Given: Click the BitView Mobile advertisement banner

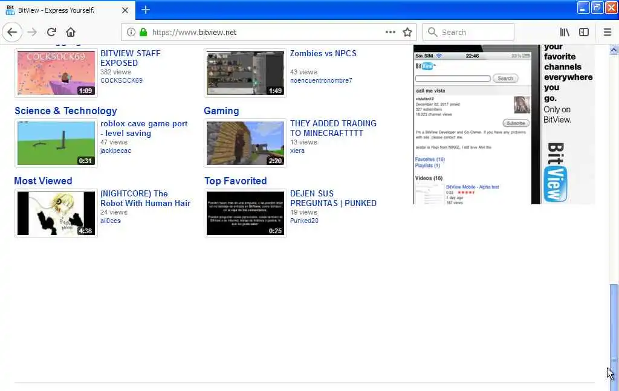Looking at the screenshot, I should click(x=504, y=124).
